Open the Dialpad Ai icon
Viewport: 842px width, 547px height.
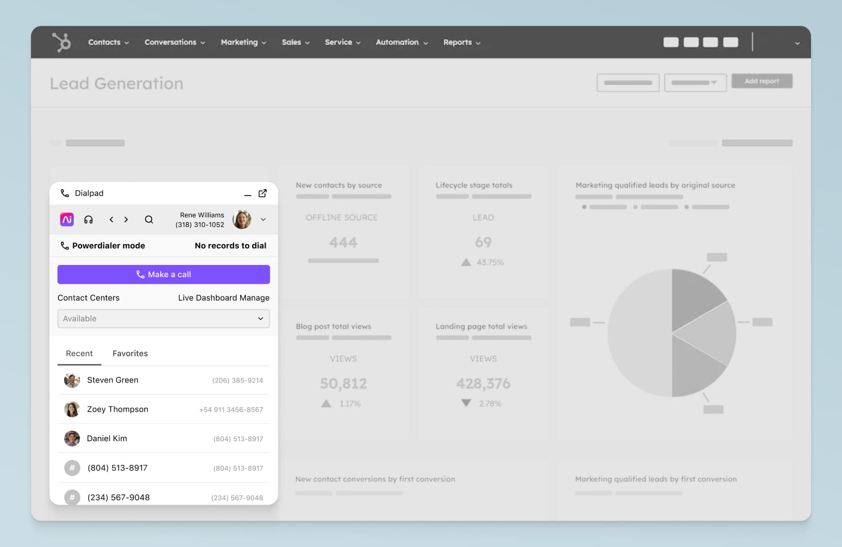click(67, 220)
